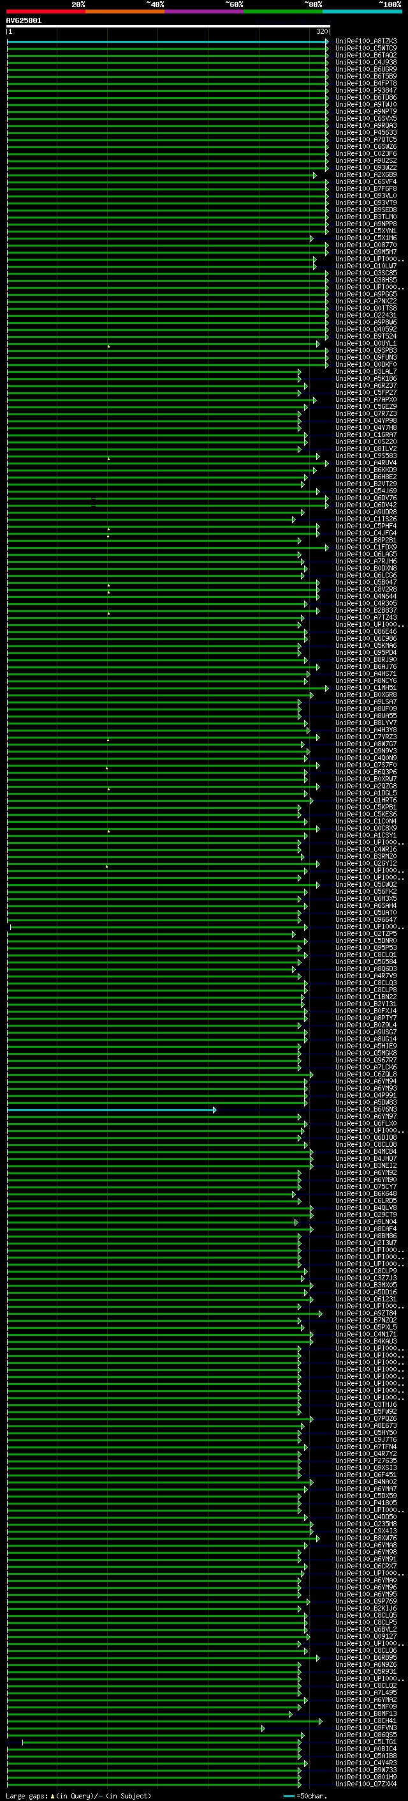Open hit UniRef100_C5DNR0
Screen dimensions: 408x1801
[x=366, y=940]
